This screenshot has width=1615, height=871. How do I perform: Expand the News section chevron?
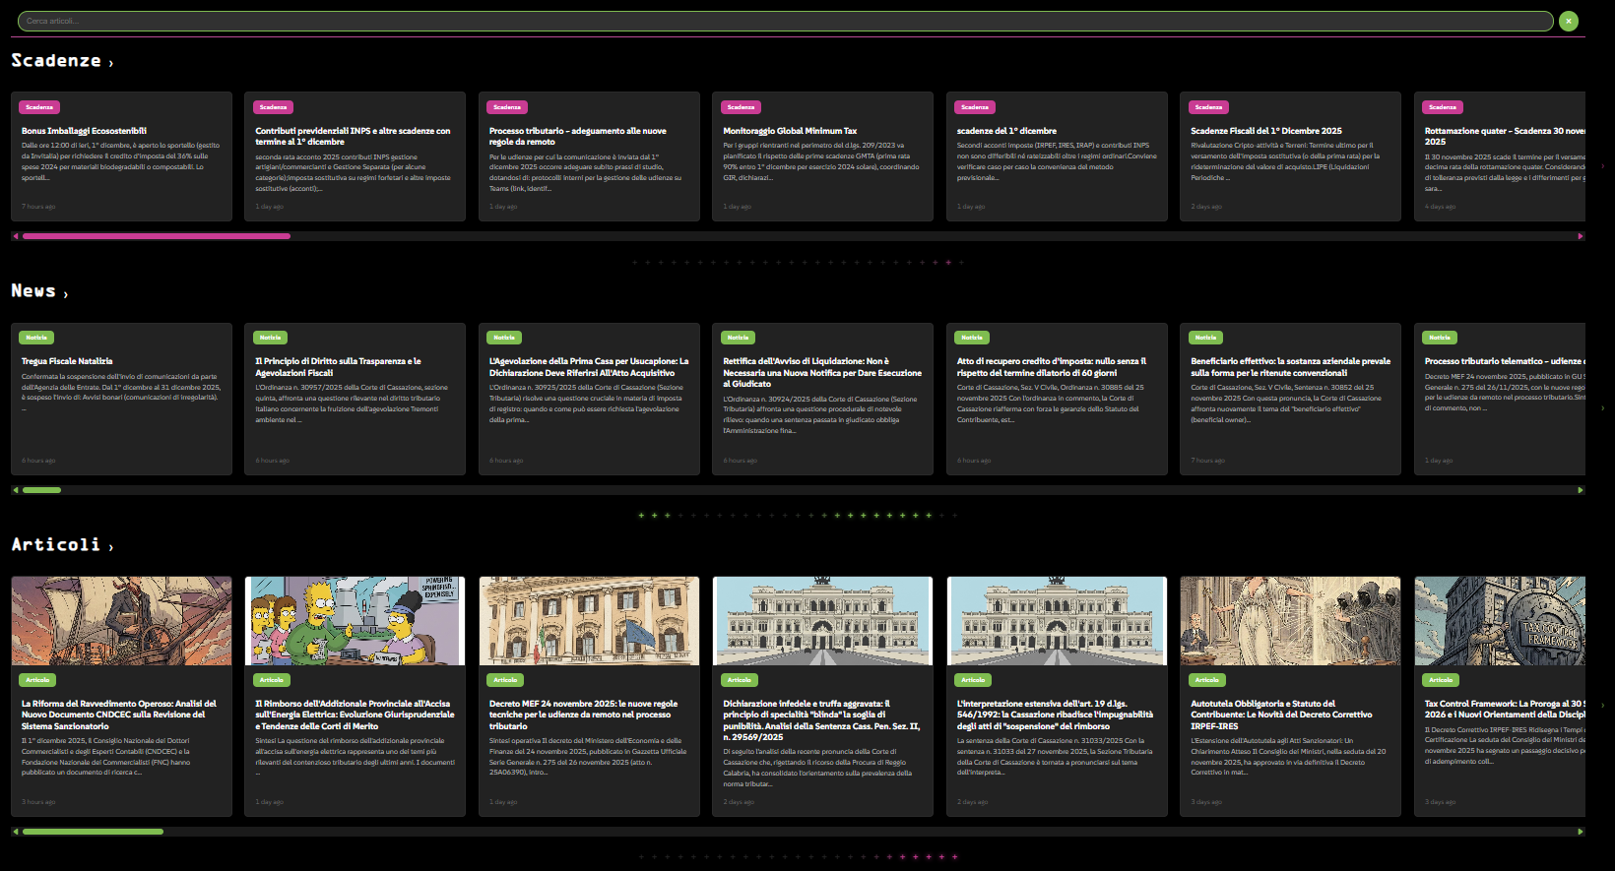[x=66, y=293]
